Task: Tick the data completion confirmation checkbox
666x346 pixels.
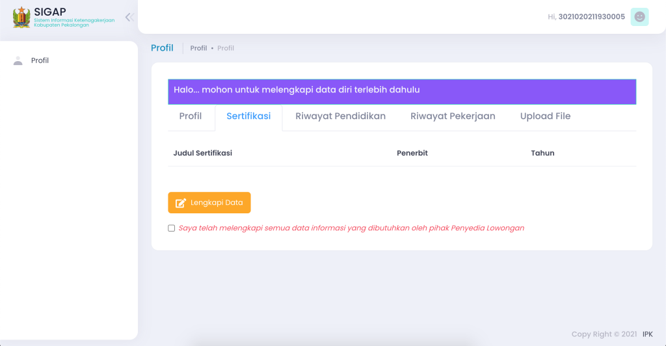Action: [x=171, y=228]
